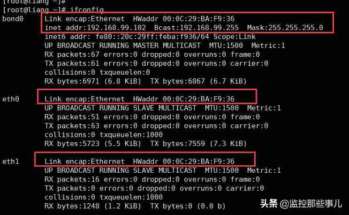Click bond0 RX bytes:6971 text
Image resolution: width=349 pixels, height=215 pixels.
pyautogui.click(x=72, y=81)
